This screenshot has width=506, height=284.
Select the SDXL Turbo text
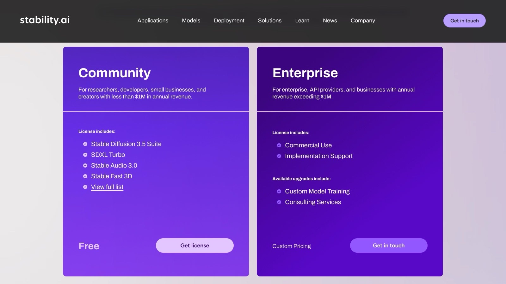point(108,155)
